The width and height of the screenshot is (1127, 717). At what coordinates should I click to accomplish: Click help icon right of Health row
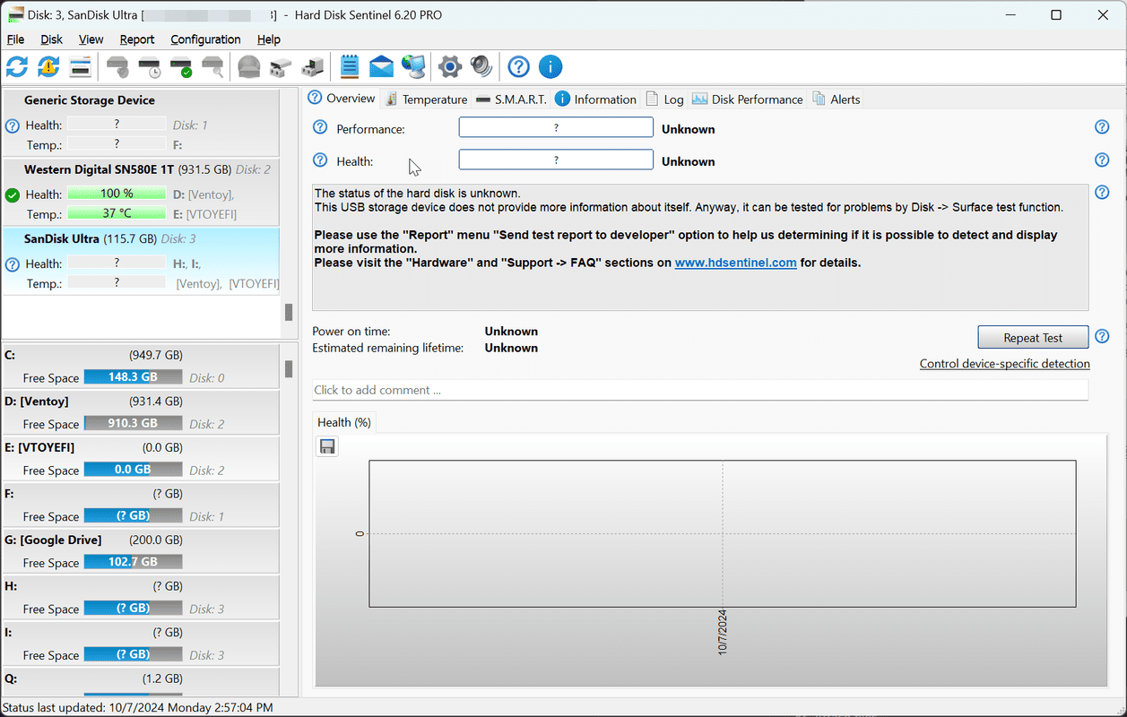1102,160
